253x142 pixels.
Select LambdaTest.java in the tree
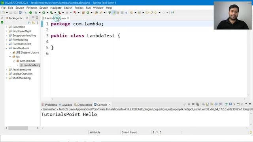coord(30,65)
